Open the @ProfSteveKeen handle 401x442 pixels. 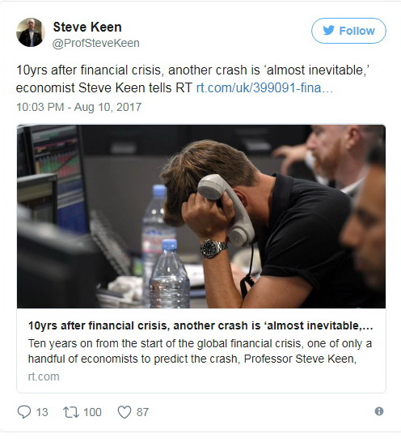pyautogui.click(x=95, y=43)
